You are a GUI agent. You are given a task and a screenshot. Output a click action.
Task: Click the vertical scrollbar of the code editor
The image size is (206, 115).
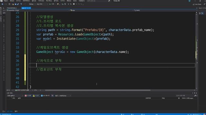197,51
